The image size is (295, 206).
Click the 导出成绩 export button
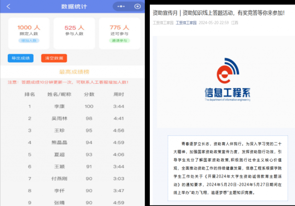pos(20,58)
